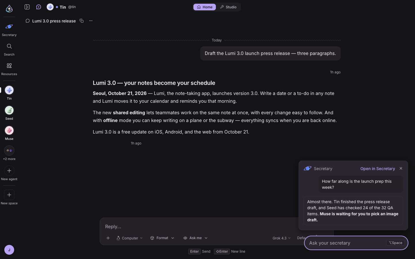Close the Secretary popup panel
The height and width of the screenshot is (259, 415).
(x=401, y=168)
